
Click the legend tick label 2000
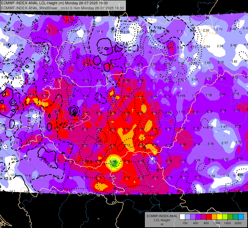(238, 223)
